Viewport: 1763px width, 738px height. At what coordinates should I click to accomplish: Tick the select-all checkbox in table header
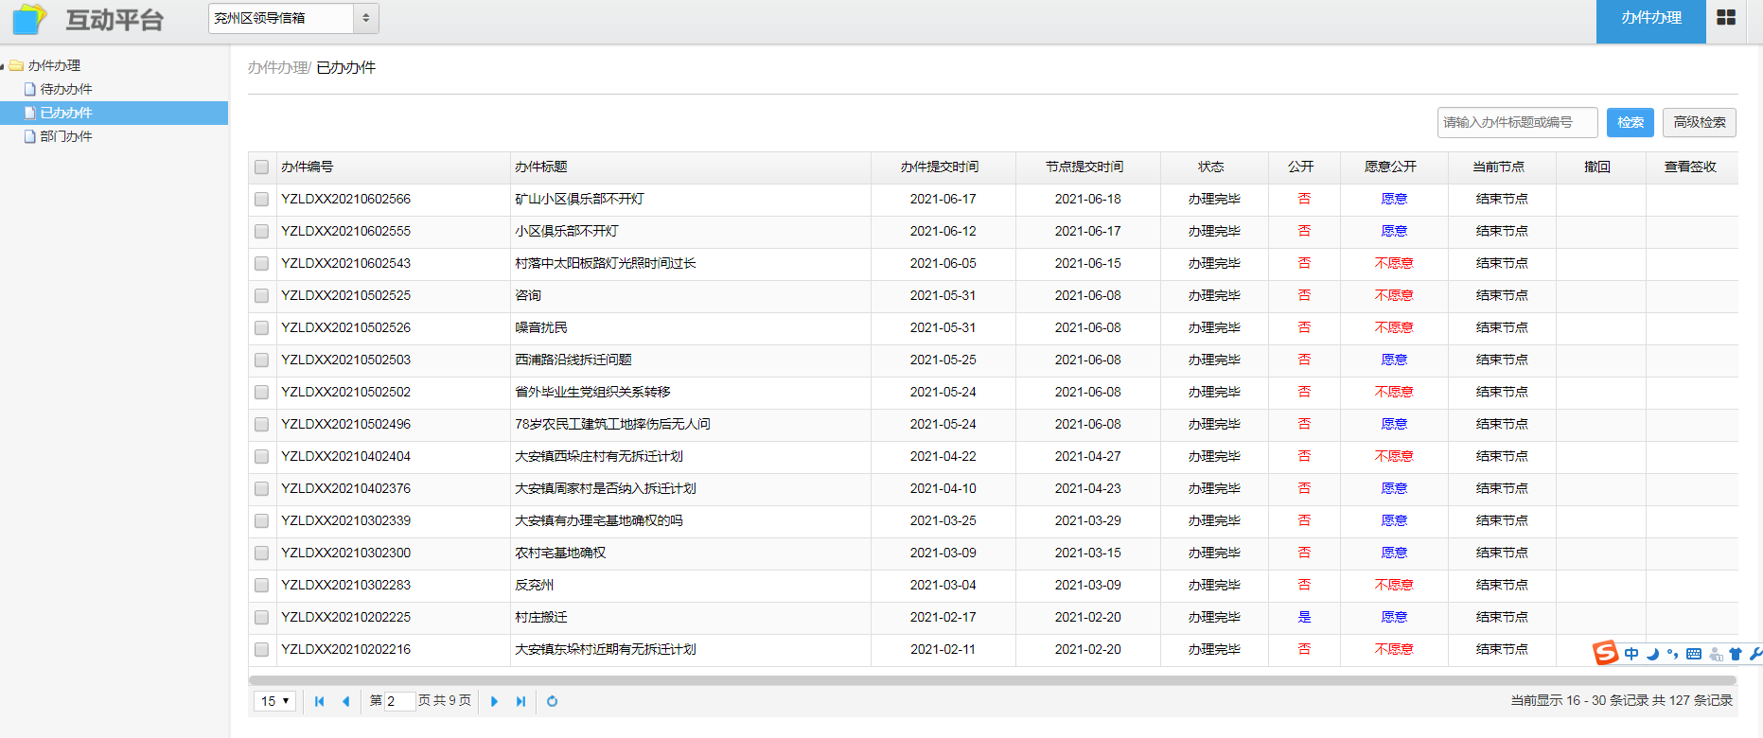[x=261, y=167]
